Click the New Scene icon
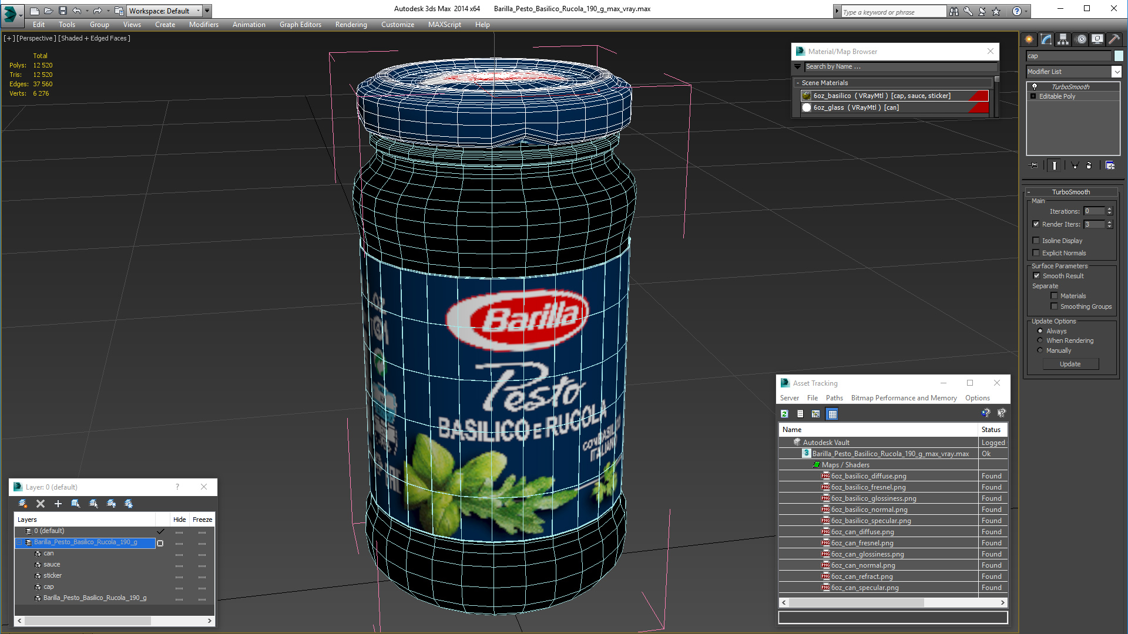The width and height of the screenshot is (1128, 634). coord(34,11)
